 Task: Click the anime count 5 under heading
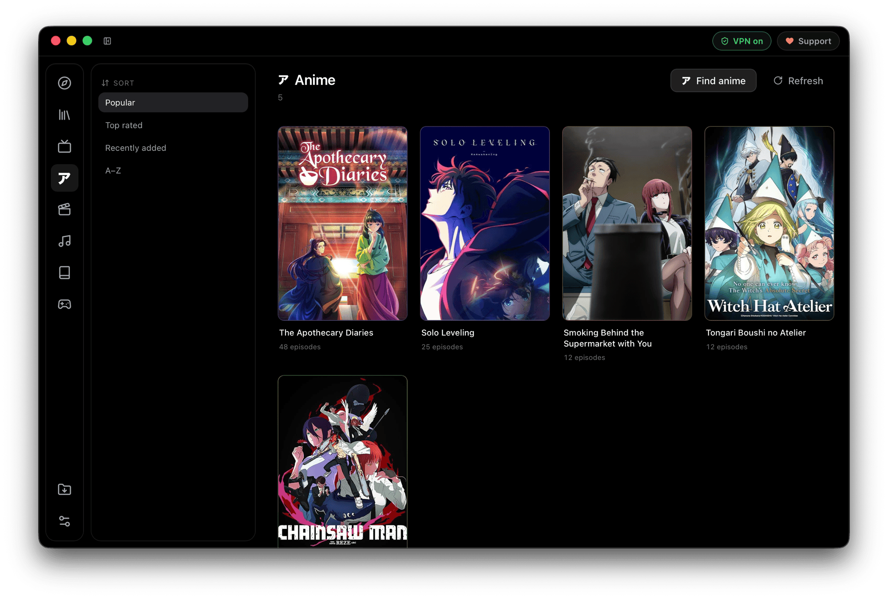click(x=280, y=98)
